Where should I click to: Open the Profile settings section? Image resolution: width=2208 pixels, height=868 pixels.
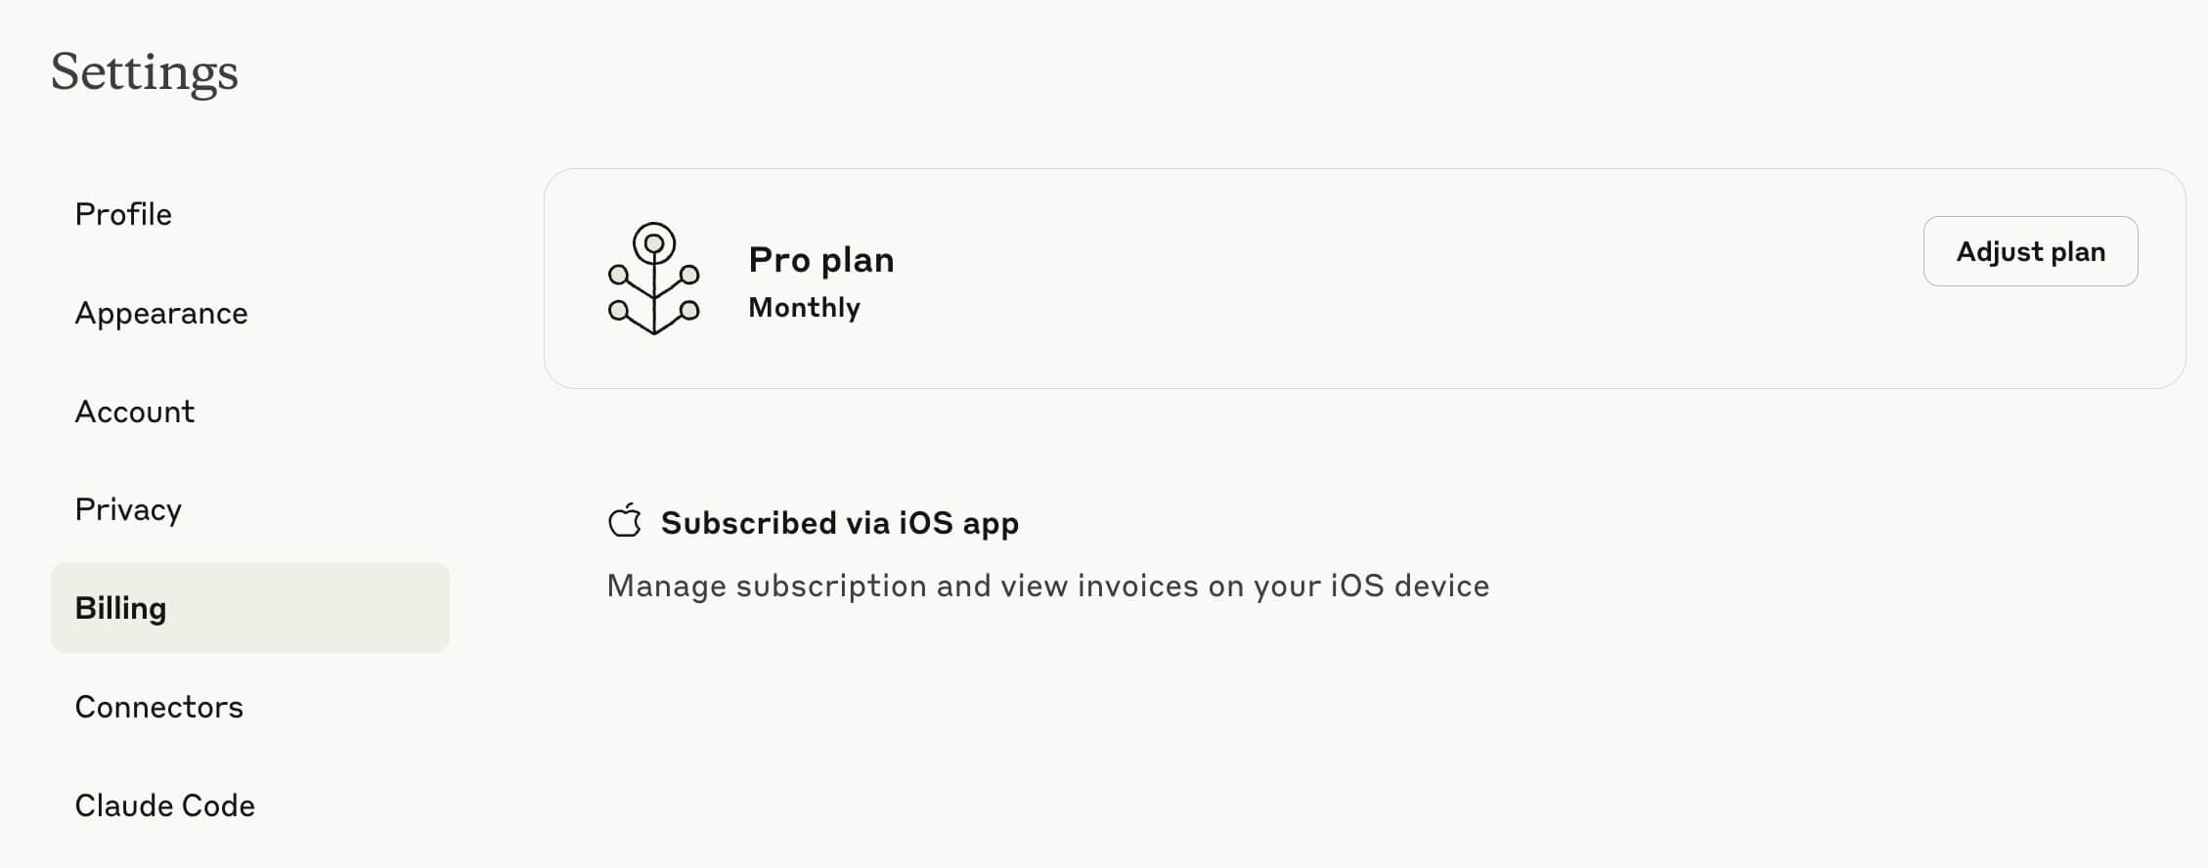(x=123, y=214)
